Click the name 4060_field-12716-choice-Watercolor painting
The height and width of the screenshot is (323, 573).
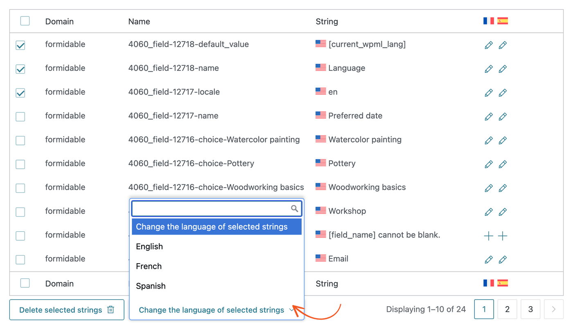pos(214,140)
